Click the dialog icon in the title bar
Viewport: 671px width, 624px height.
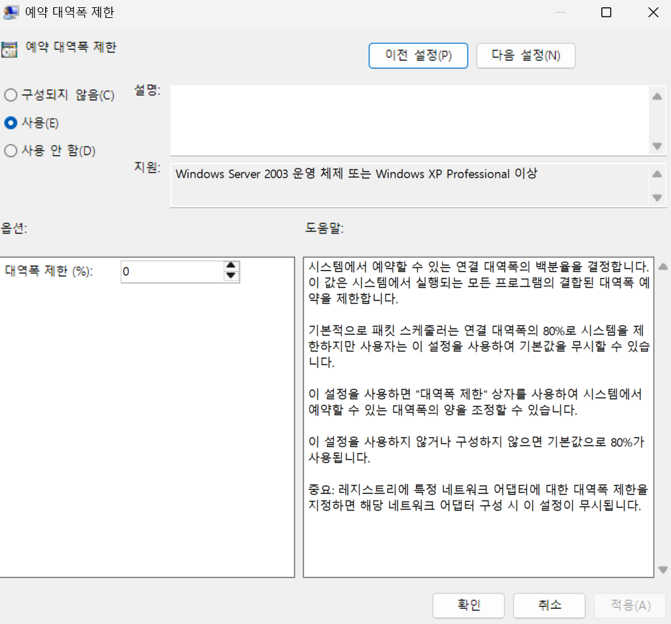(x=11, y=11)
